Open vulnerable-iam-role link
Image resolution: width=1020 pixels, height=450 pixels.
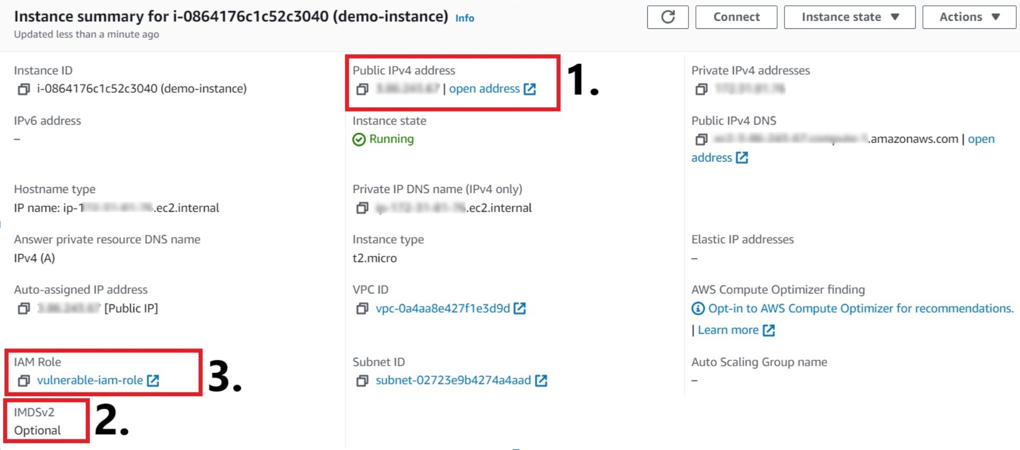(90, 380)
